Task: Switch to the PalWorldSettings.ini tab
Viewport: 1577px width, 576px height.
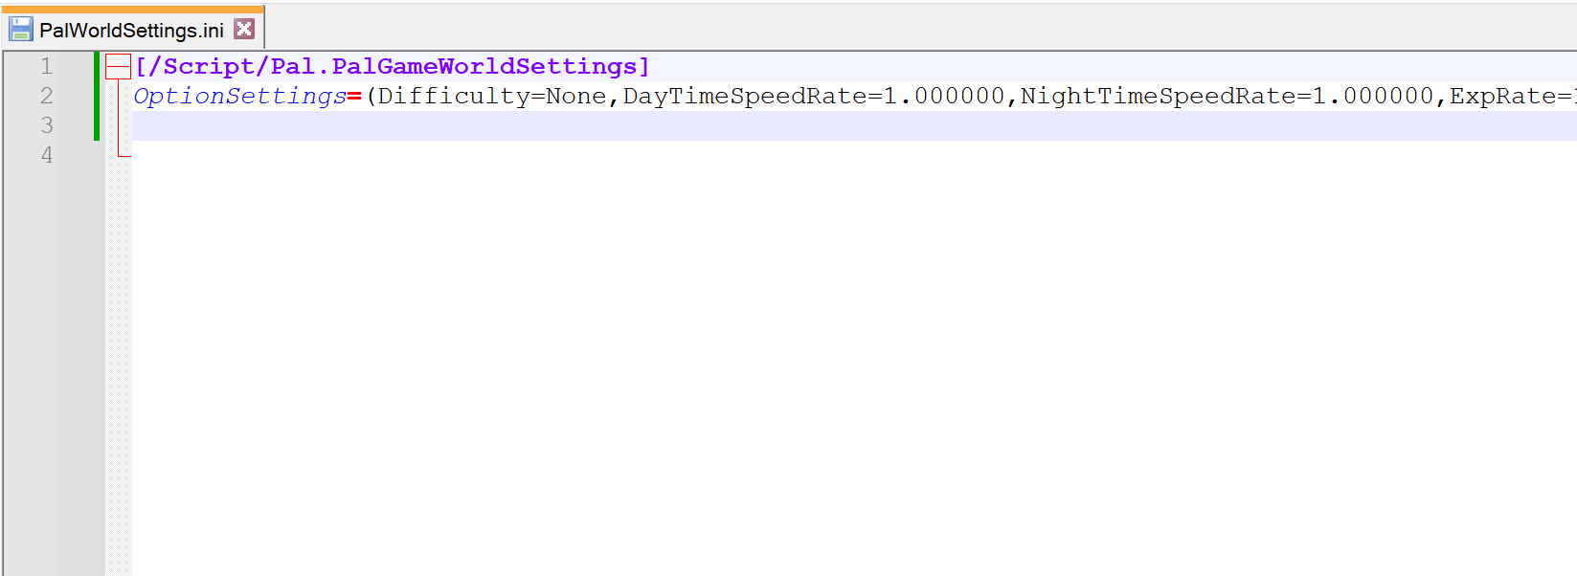Action: click(131, 31)
